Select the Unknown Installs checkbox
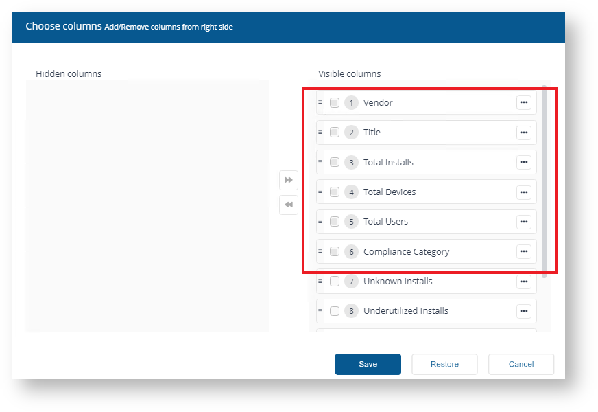The image size is (598, 412). tap(335, 282)
